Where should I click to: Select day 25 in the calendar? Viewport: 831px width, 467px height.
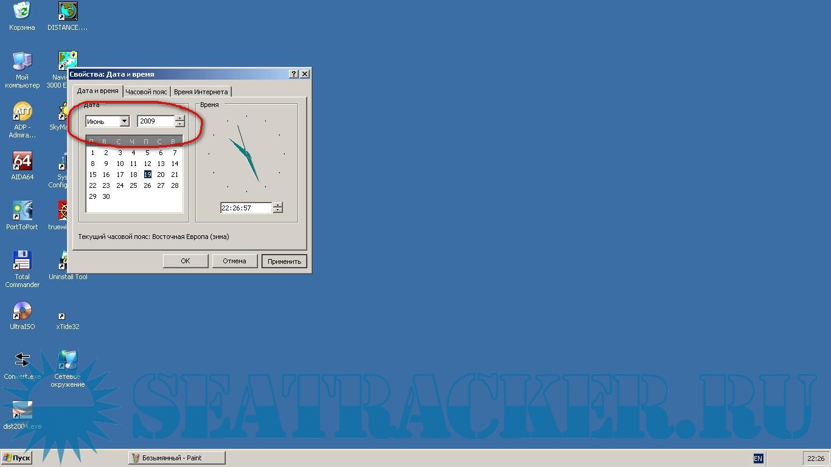click(x=133, y=185)
